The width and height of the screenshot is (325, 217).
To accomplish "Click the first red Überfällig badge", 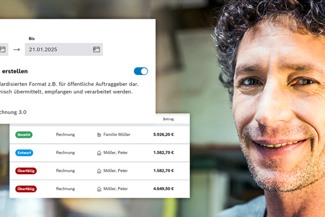I will (26, 171).
